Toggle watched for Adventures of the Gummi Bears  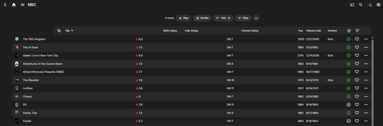349,63
